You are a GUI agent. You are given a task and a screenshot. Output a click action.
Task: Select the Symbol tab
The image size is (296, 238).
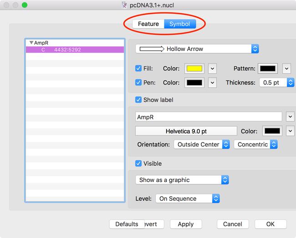tap(180, 24)
